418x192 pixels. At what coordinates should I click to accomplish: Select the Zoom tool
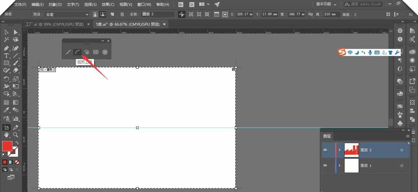(x=16, y=135)
